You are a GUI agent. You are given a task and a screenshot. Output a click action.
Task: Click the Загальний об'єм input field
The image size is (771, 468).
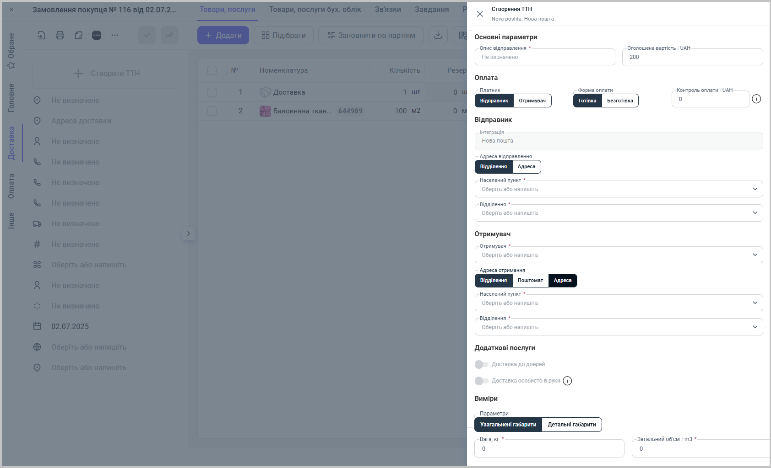coord(701,449)
